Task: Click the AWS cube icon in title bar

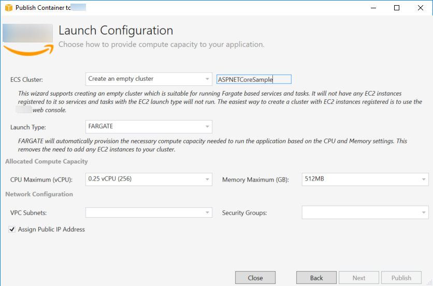Action: (8, 8)
